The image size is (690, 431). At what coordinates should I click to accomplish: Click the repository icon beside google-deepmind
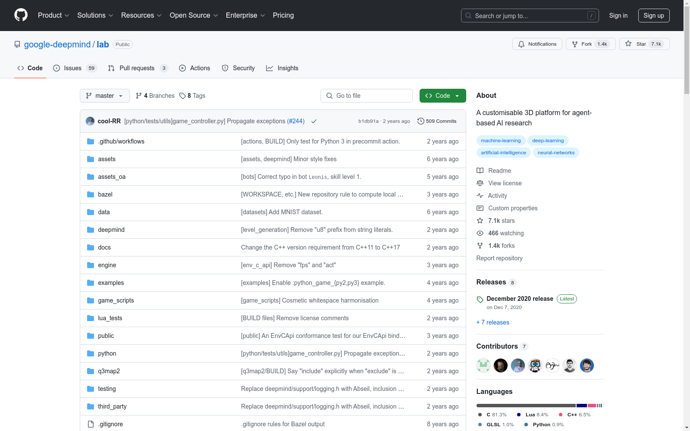[x=17, y=44]
